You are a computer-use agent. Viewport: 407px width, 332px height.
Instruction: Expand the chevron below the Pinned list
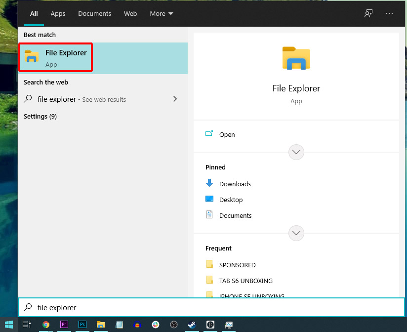click(x=296, y=233)
